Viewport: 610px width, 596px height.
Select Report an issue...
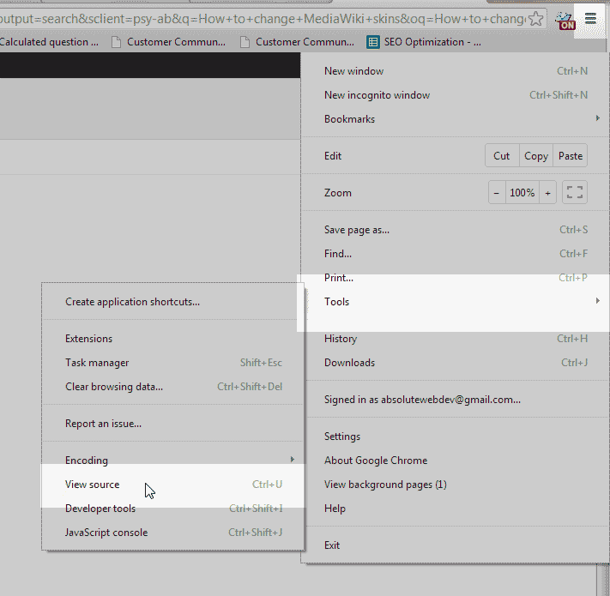coord(172,424)
